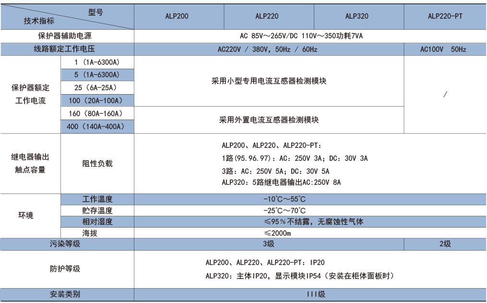The width and height of the screenshot is (487, 303).
Task: Select the 阻性负载 cell
Action: (97, 163)
